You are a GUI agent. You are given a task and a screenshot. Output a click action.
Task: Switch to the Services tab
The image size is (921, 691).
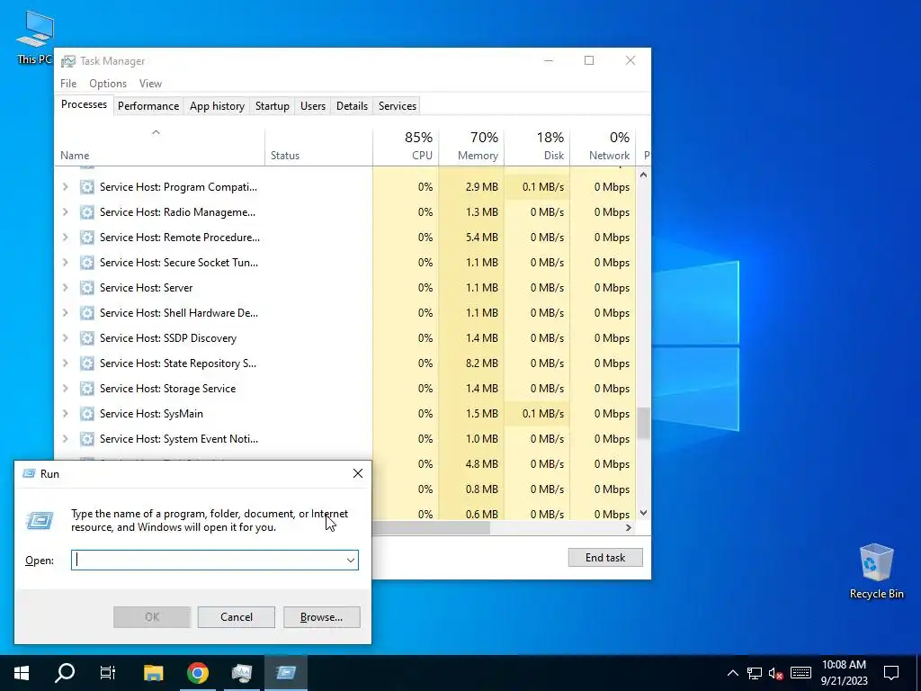coord(397,106)
